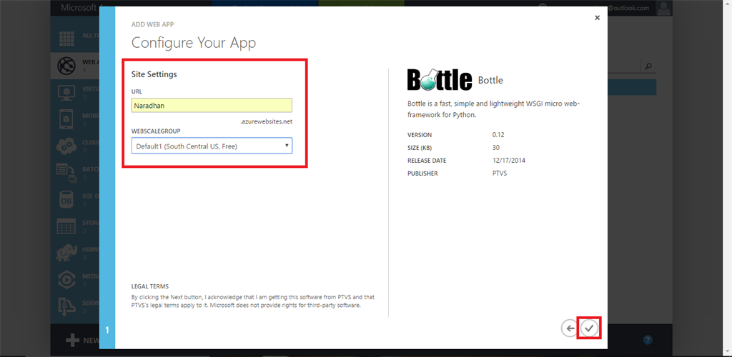The image size is (732, 357).
Task: Open the SQL Databases DB icon
Action: (66, 199)
